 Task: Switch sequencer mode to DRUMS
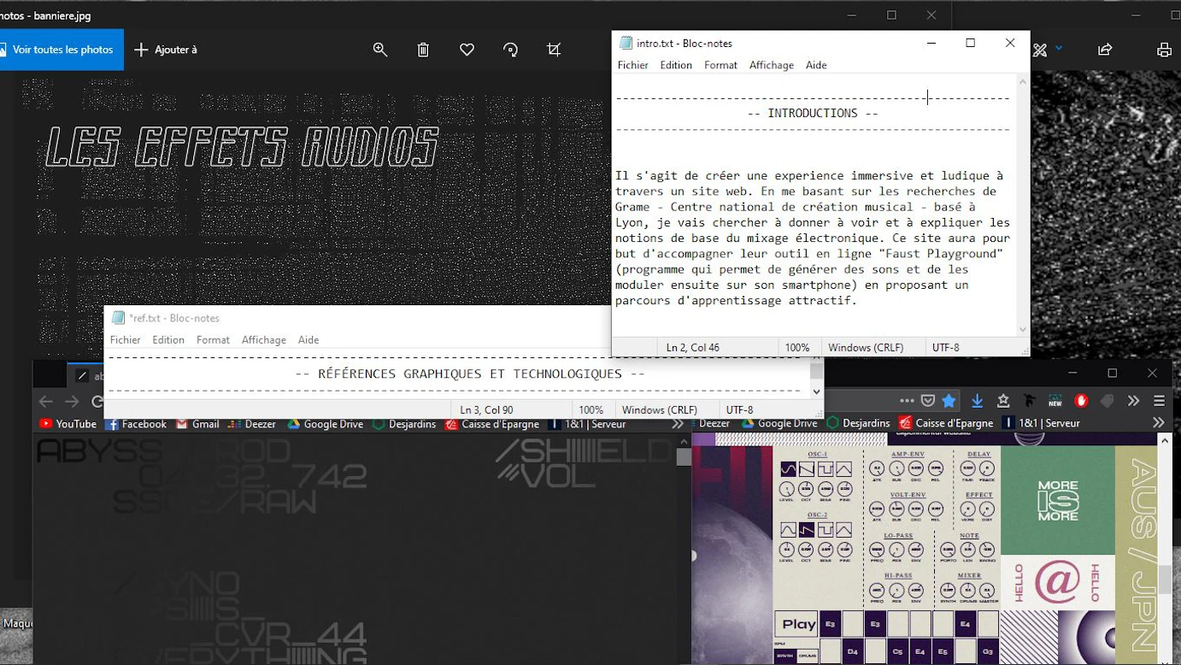(x=807, y=656)
